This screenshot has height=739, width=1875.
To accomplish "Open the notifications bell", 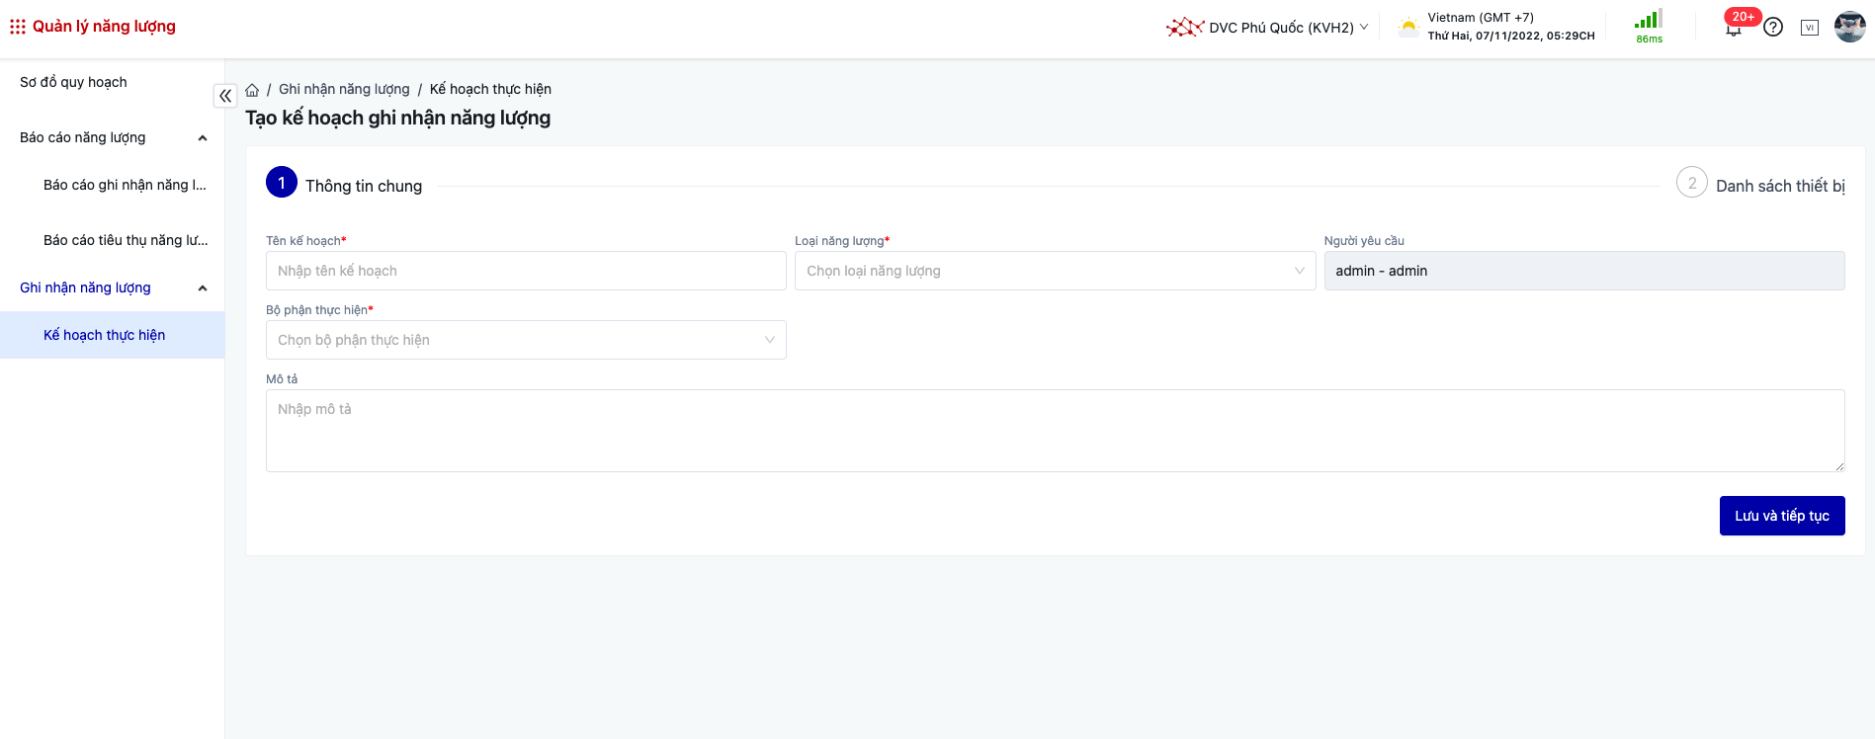I will (1733, 29).
